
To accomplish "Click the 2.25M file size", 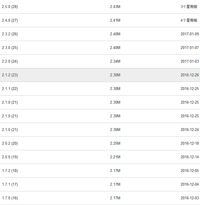I will coord(115,143).
